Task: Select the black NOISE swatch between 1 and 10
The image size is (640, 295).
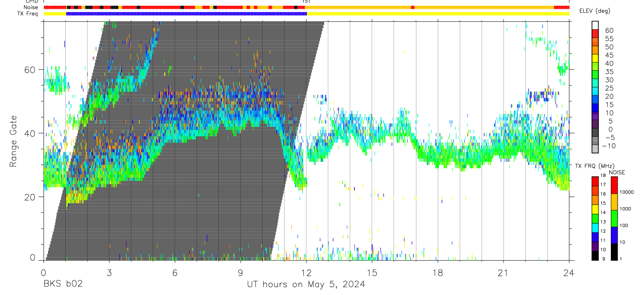Action: (x=614, y=252)
